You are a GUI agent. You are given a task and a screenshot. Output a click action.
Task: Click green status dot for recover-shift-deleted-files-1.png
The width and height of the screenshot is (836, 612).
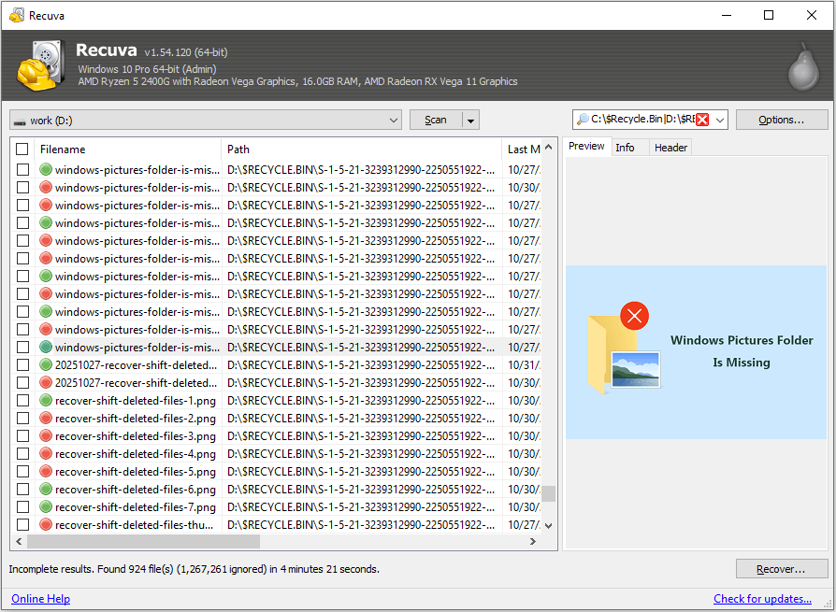tap(46, 400)
